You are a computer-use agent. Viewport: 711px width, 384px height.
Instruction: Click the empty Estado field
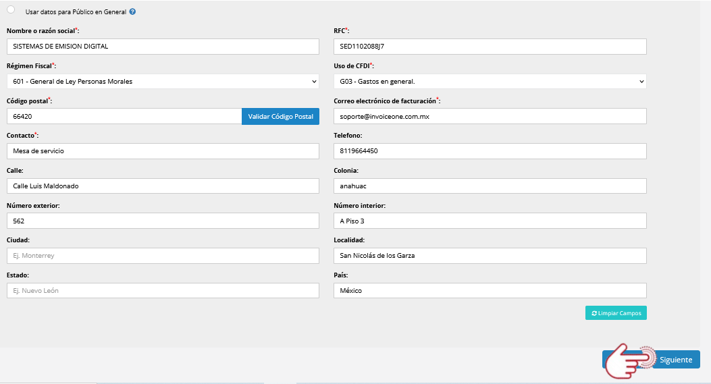(162, 290)
